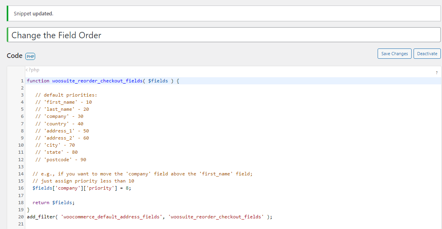This screenshot has height=229, width=442.
Task: Click the e.g. move company field comment
Action: pos(143,174)
